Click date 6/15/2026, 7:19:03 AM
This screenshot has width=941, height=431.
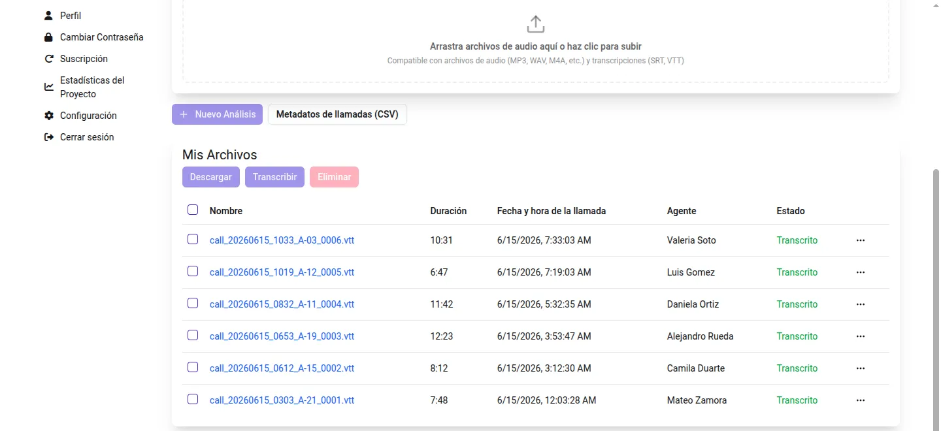click(544, 272)
